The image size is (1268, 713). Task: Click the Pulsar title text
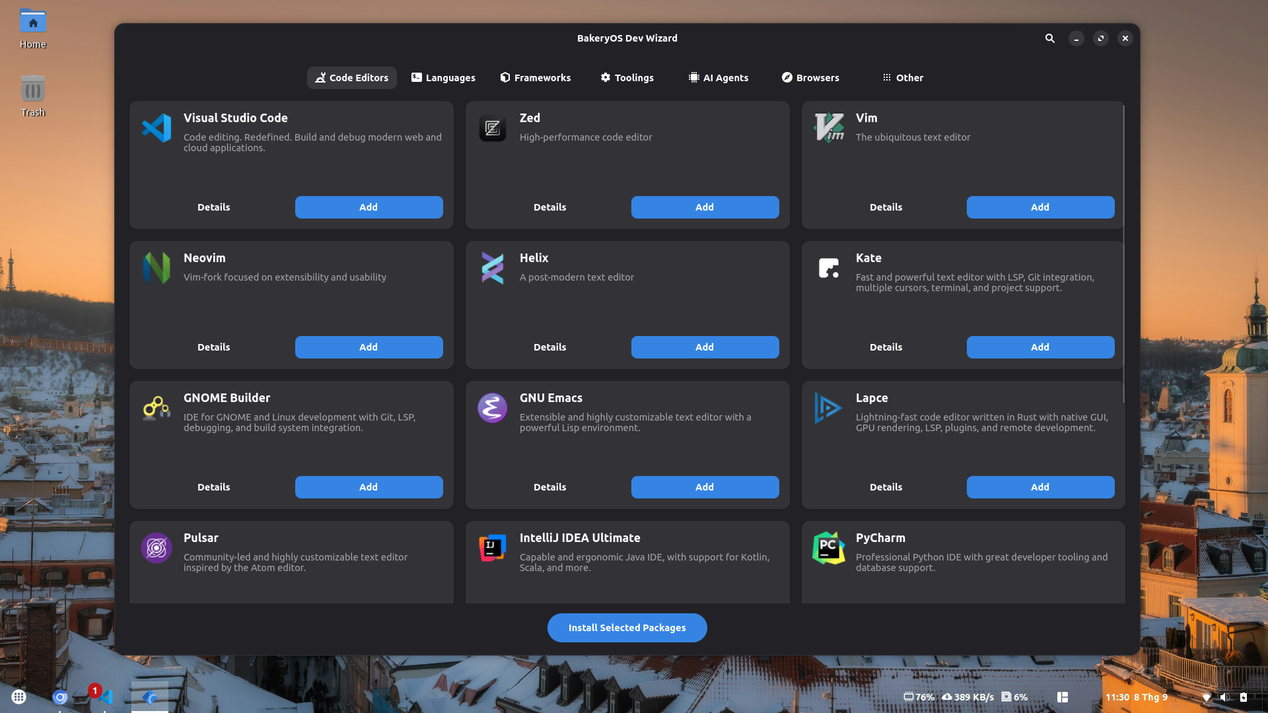tap(201, 538)
